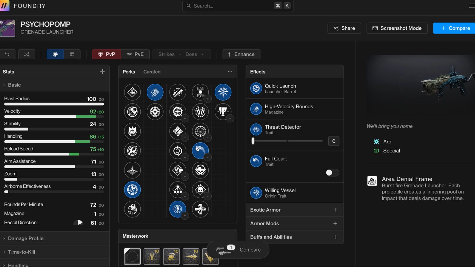Select the flame-shaped barrel perk icon
475x267 pixels.
(132, 131)
